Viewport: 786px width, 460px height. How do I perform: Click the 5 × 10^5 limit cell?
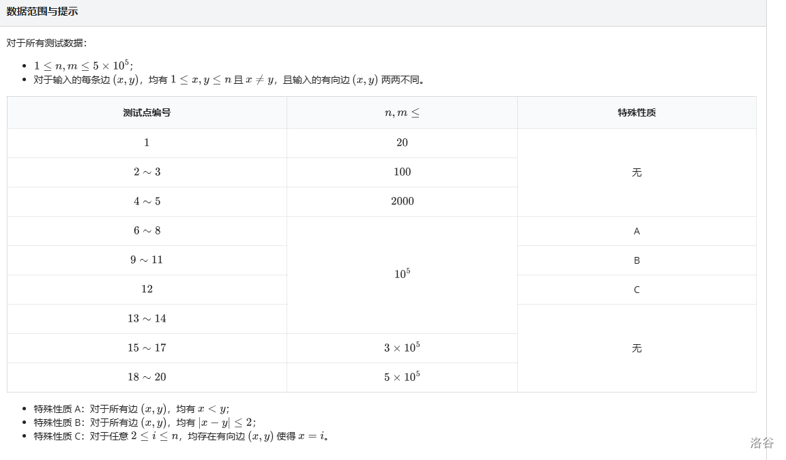tap(402, 377)
